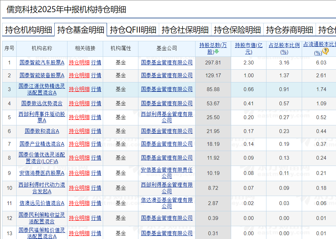This screenshot has width=336, height=239.
Task: Open fund 国泰江源优势精选灵活配置混合A
Action: [42, 89]
